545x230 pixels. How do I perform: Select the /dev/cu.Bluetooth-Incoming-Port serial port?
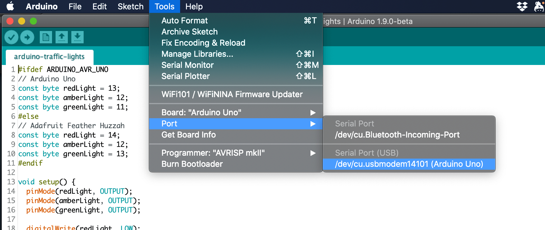397,135
